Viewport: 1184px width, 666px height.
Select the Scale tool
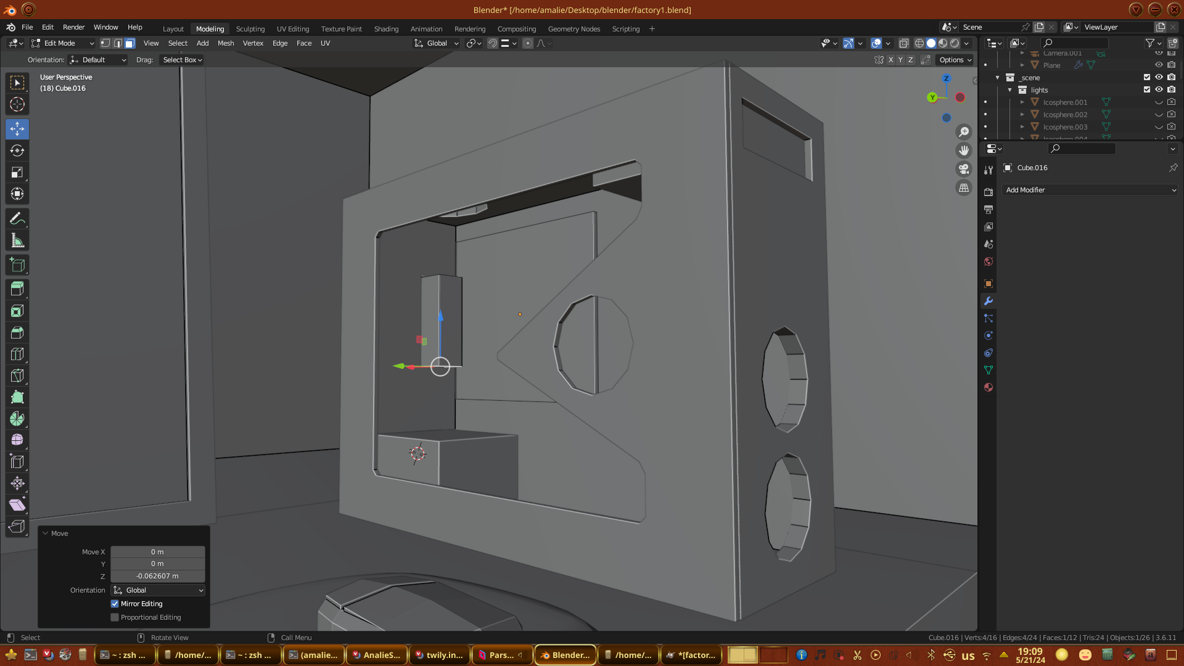coord(17,173)
